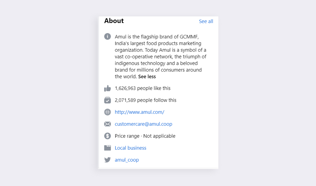Click the About section heading
The width and height of the screenshot is (316, 186).
tap(114, 21)
